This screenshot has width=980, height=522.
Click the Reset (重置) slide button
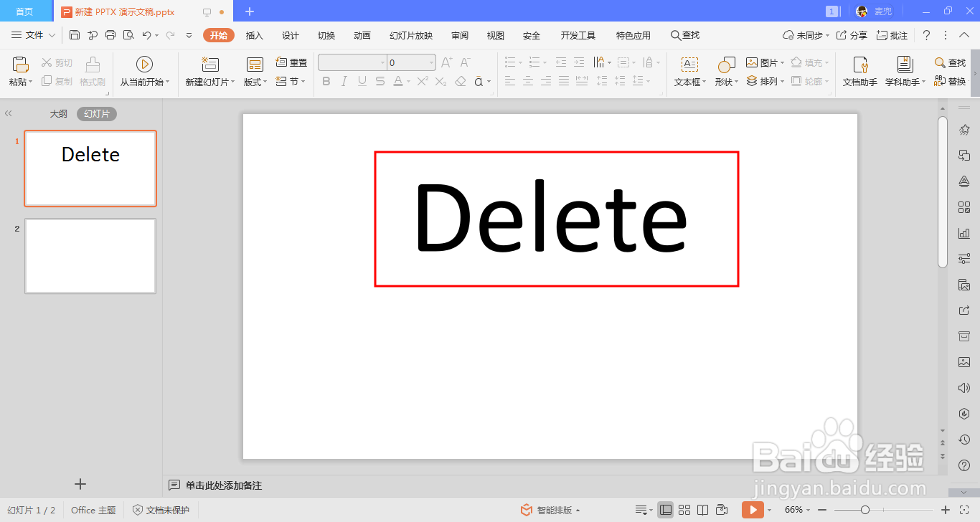292,62
